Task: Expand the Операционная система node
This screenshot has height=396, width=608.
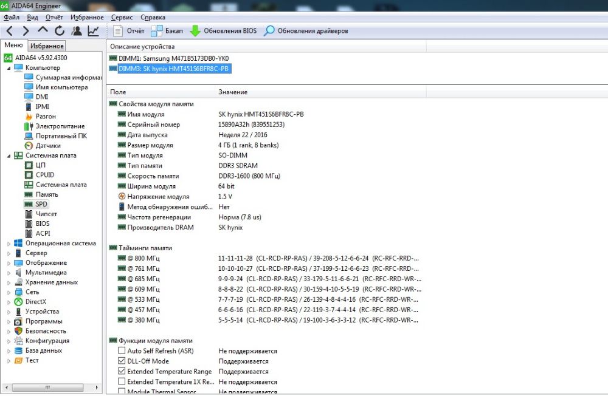Action: pos(9,244)
